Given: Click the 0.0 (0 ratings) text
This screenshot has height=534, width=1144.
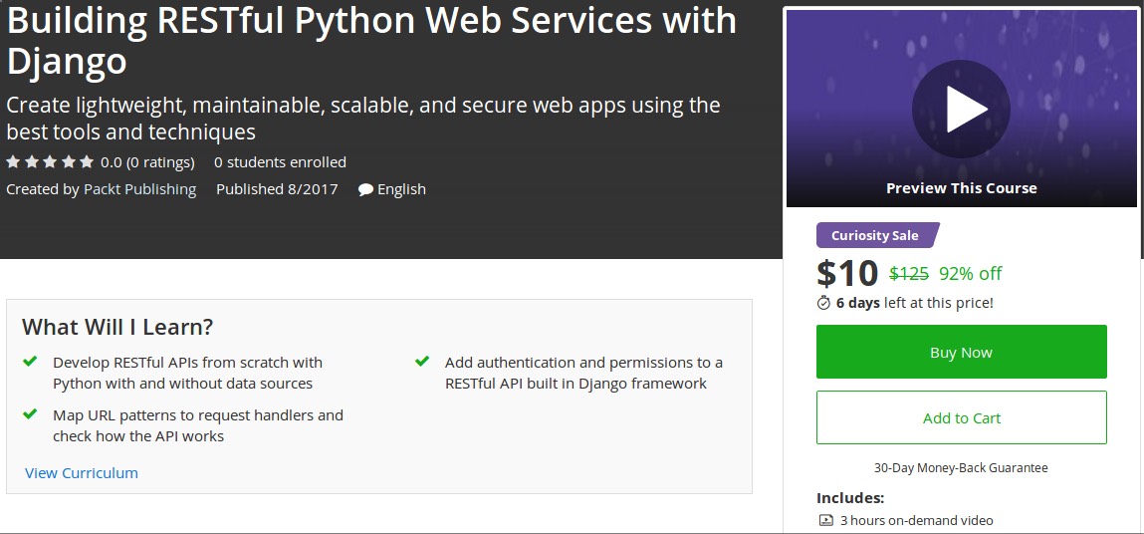Looking at the screenshot, I should [x=147, y=162].
